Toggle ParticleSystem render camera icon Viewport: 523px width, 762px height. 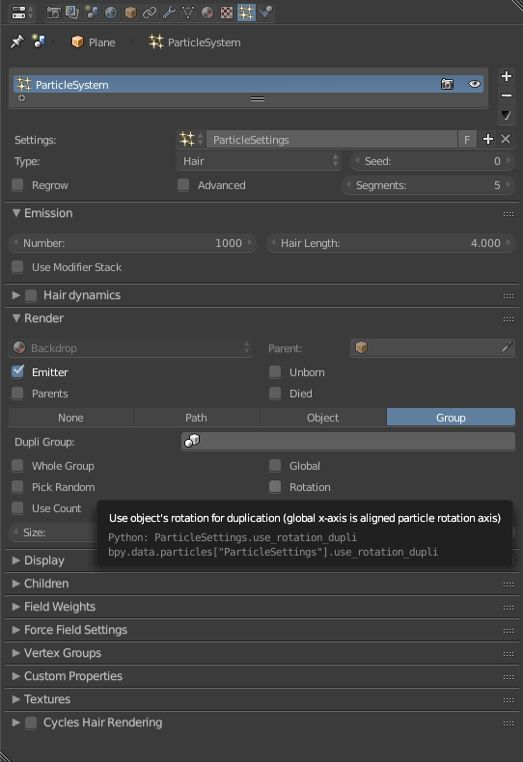(447, 84)
